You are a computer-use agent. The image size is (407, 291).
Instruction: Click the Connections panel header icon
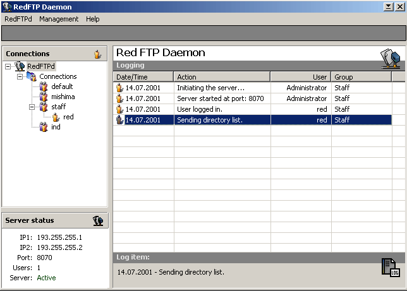pyautogui.click(x=97, y=54)
